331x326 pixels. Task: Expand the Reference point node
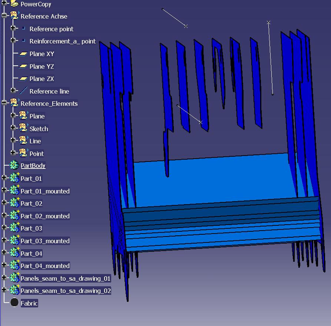[x=13, y=28]
